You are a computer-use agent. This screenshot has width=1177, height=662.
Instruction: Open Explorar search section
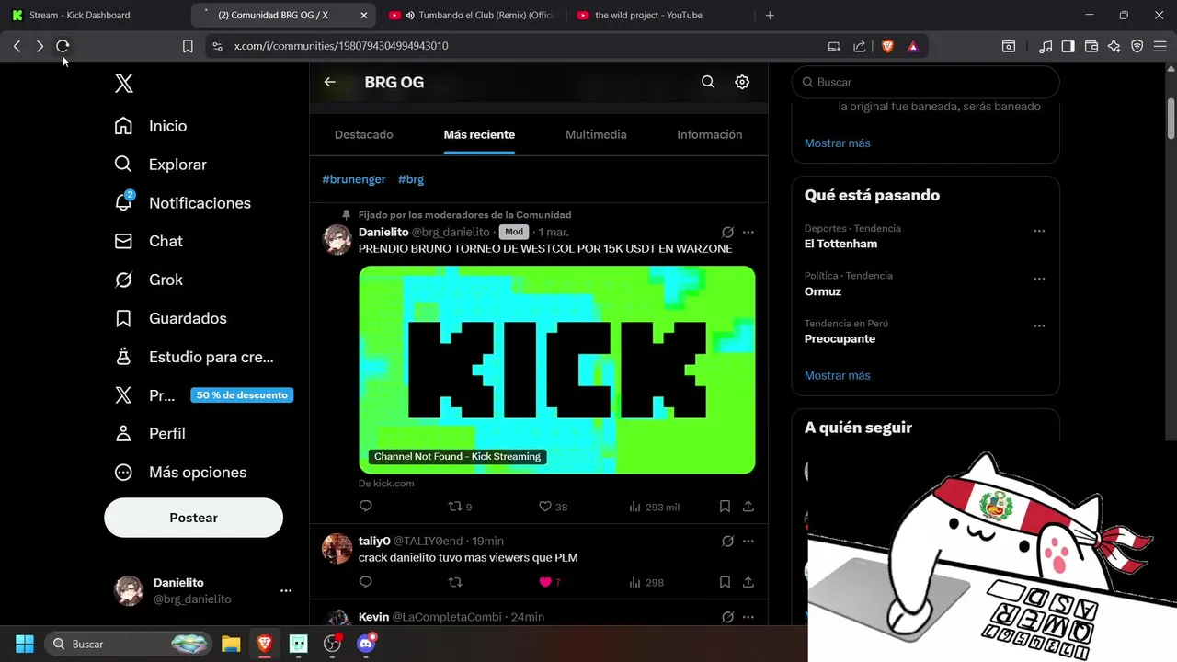pos(161,165)
